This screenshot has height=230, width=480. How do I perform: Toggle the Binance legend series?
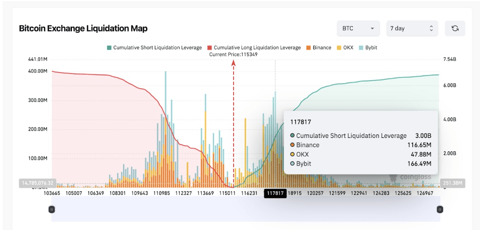click(318, 48)
